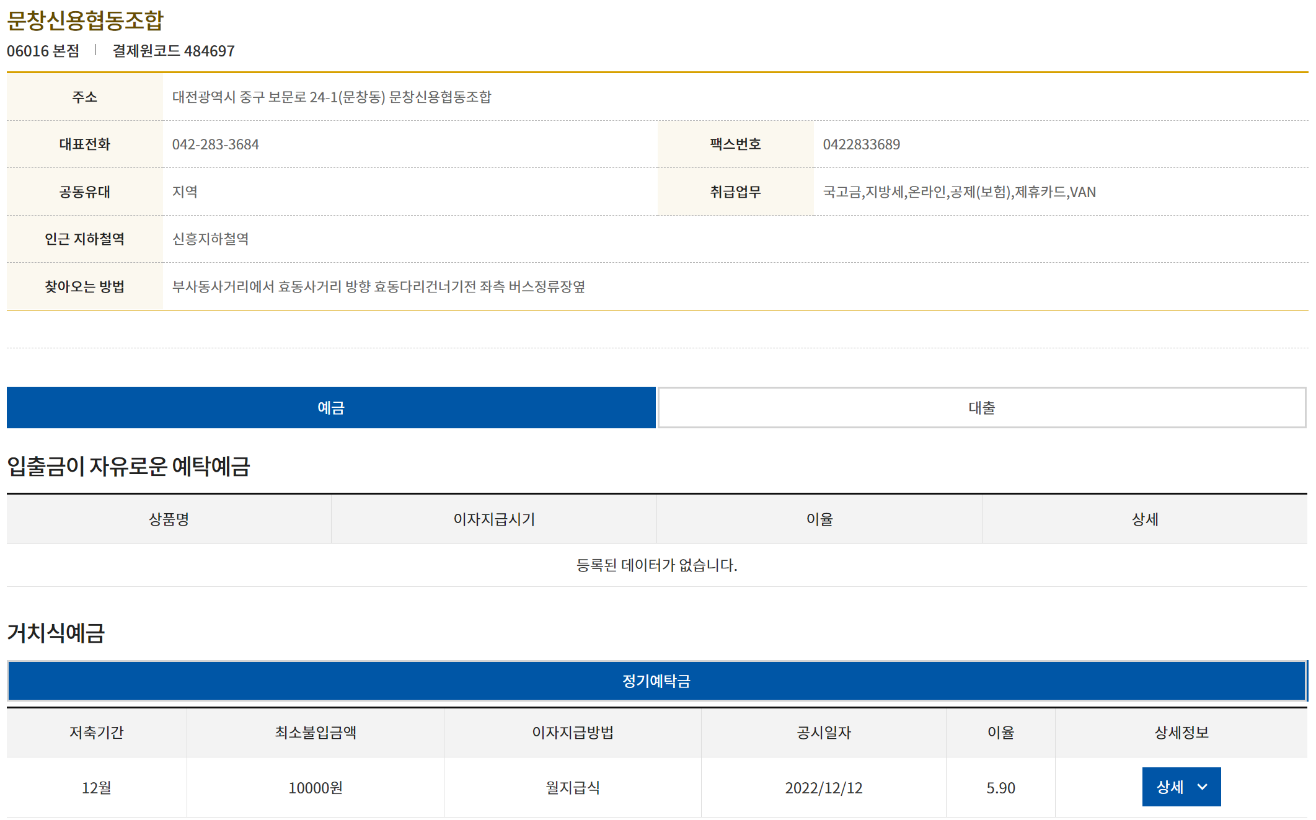Switch to the 대출 tab
The width and height of the screenshot is (1316, 820).
pyautogui.click(x=981, y=407)
